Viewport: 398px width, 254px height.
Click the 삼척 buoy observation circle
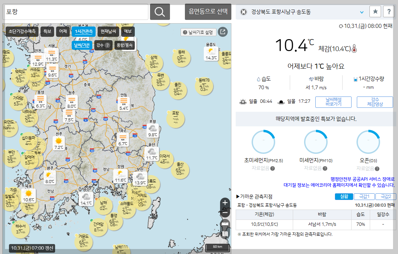(154, 63)
